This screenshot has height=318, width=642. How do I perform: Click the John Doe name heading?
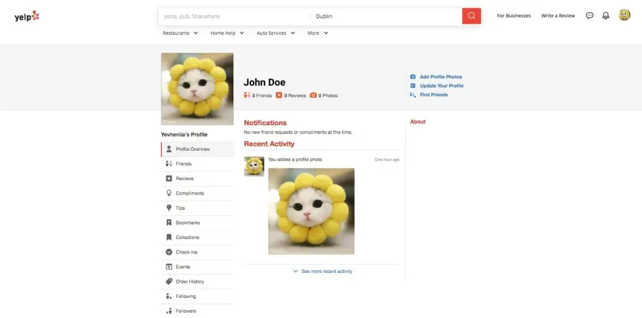pyautogui.click(x=265, y=82)
